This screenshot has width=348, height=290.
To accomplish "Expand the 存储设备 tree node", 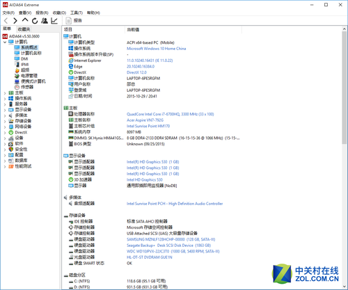I will pyautogui.click(x=5, y=121).
